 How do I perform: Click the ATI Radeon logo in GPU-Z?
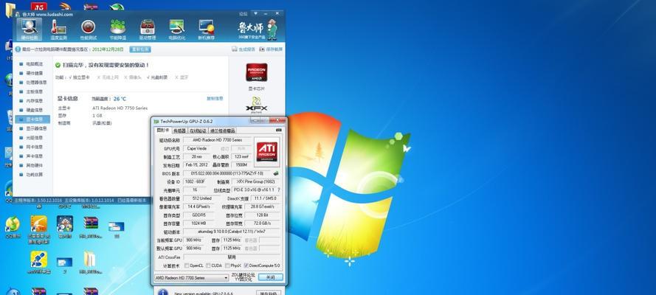pyautogui.click(x=266, y=152)
